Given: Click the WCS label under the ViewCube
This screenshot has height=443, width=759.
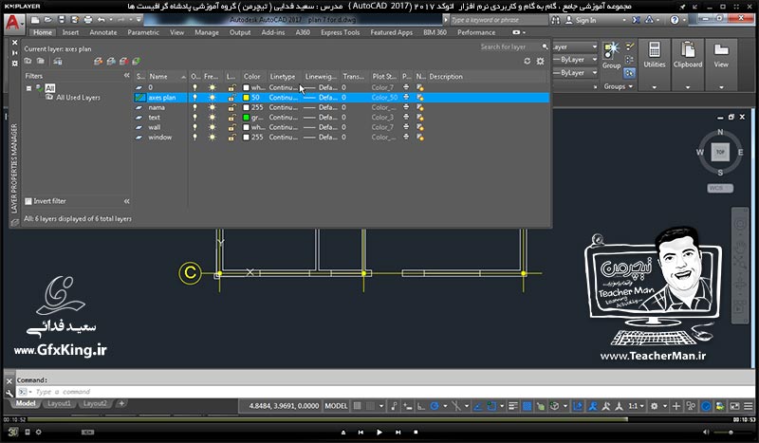Looking at the screenshot, I should [x=720, y=188].
